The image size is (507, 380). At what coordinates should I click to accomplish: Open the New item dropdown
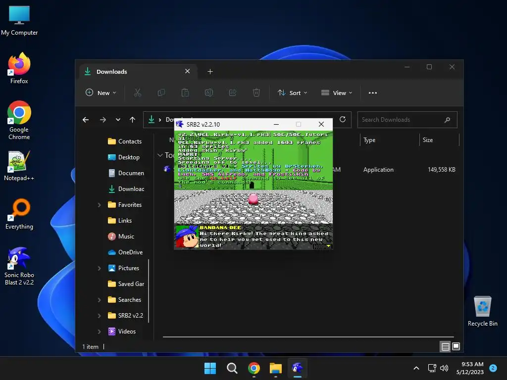tap(101, 93)
